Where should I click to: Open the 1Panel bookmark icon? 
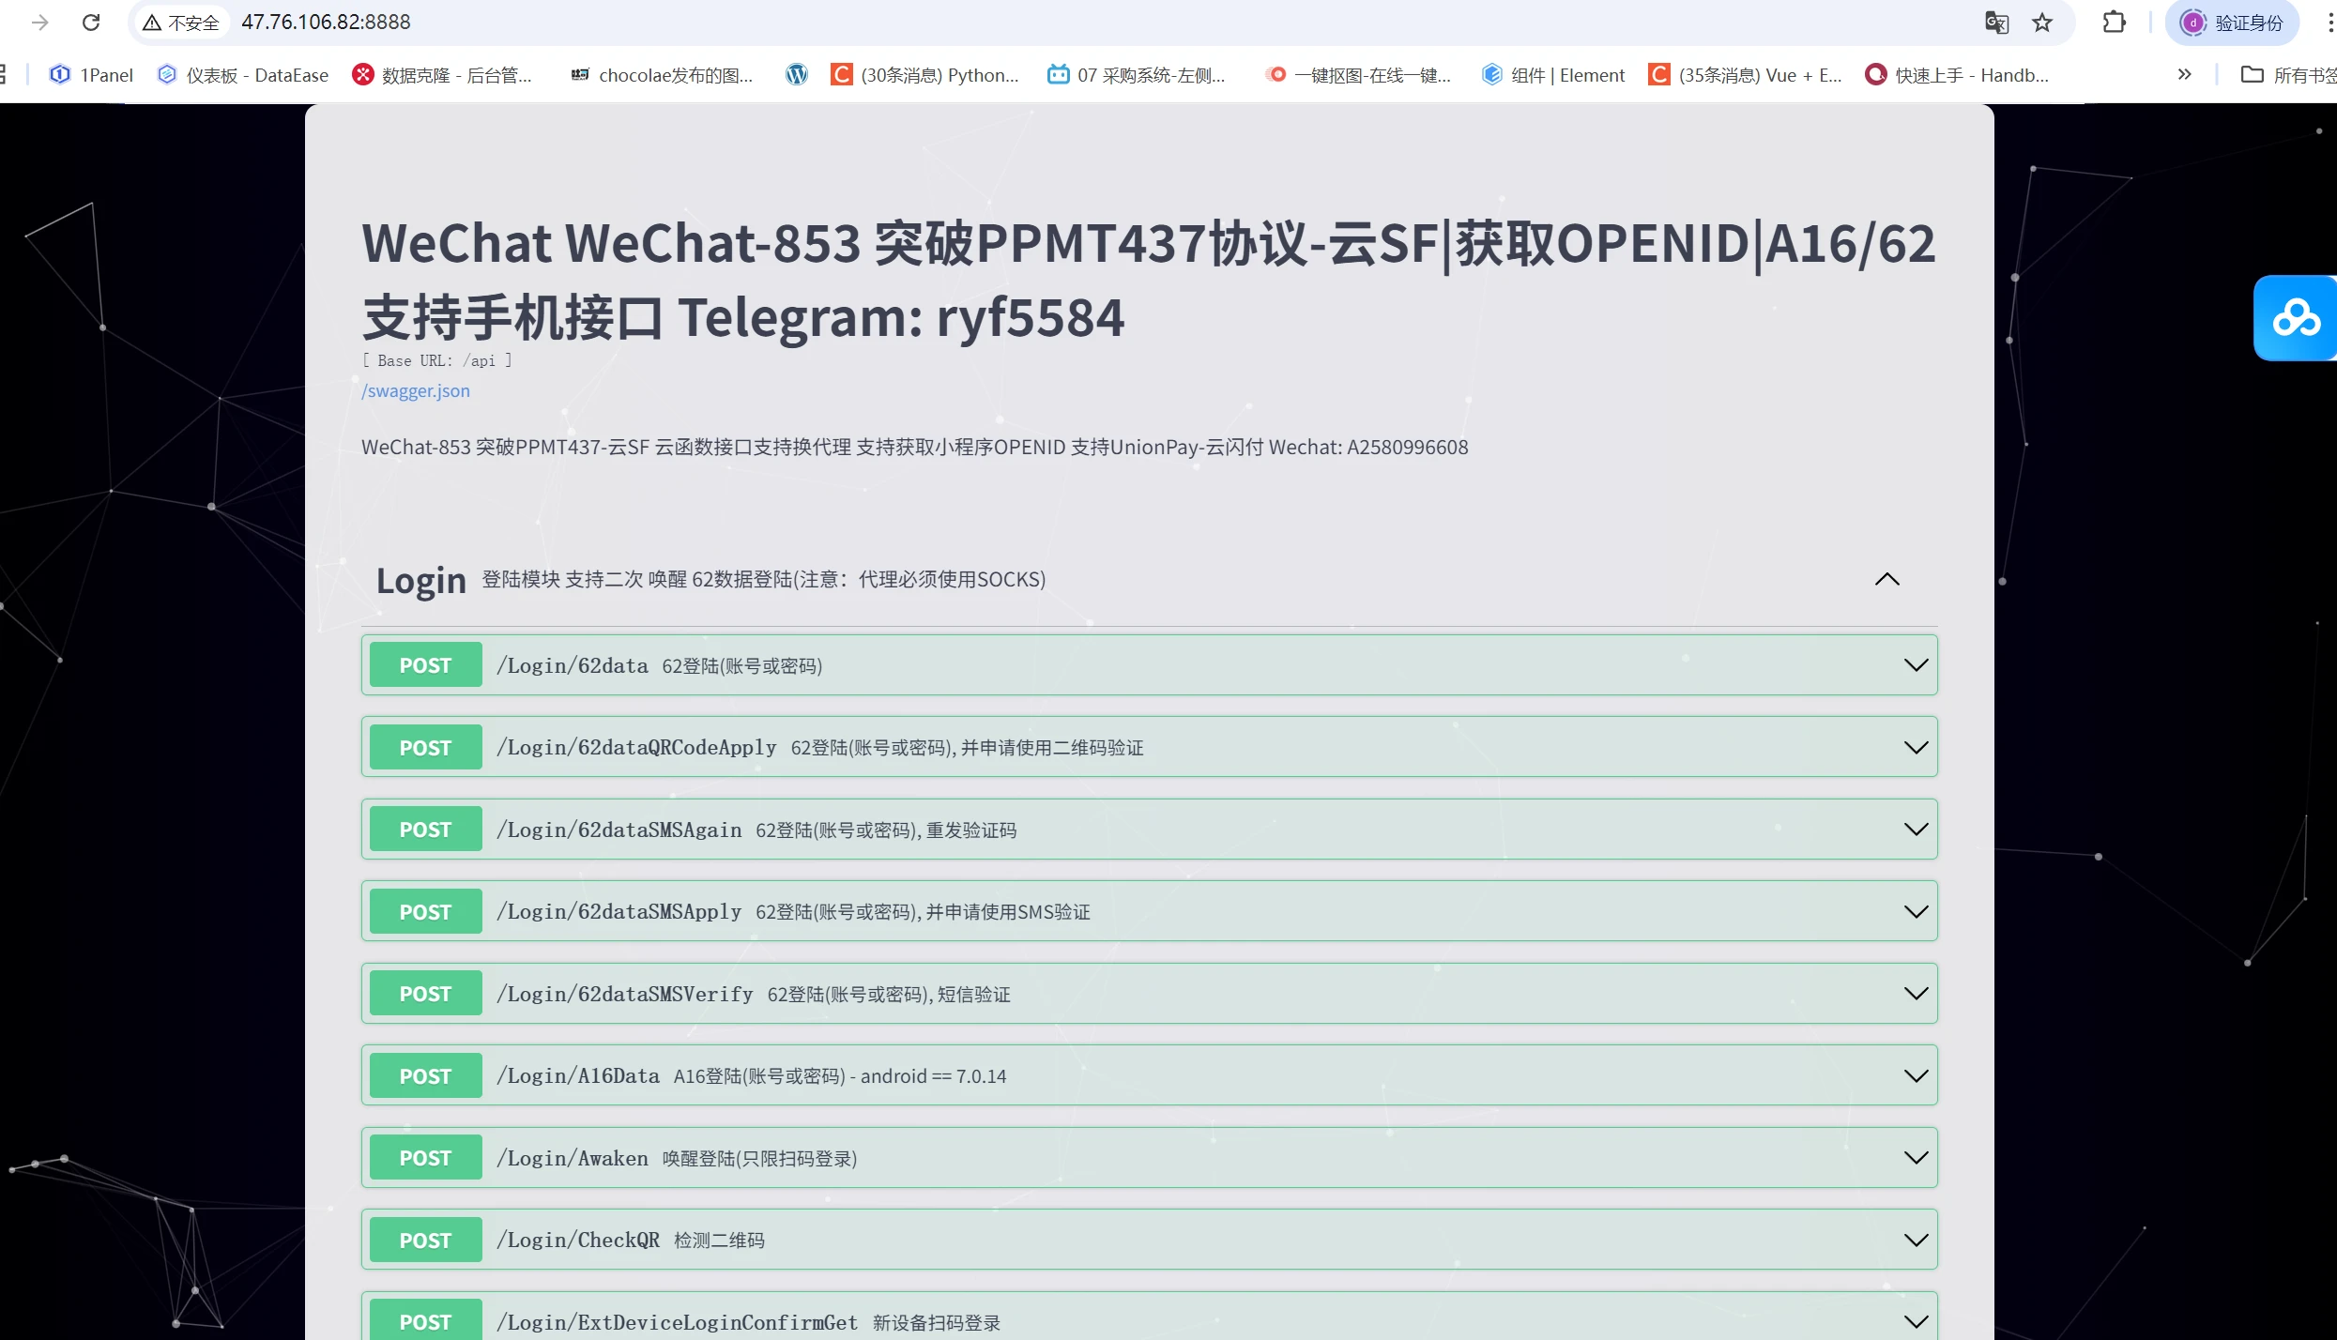click(x=59, y=74)
